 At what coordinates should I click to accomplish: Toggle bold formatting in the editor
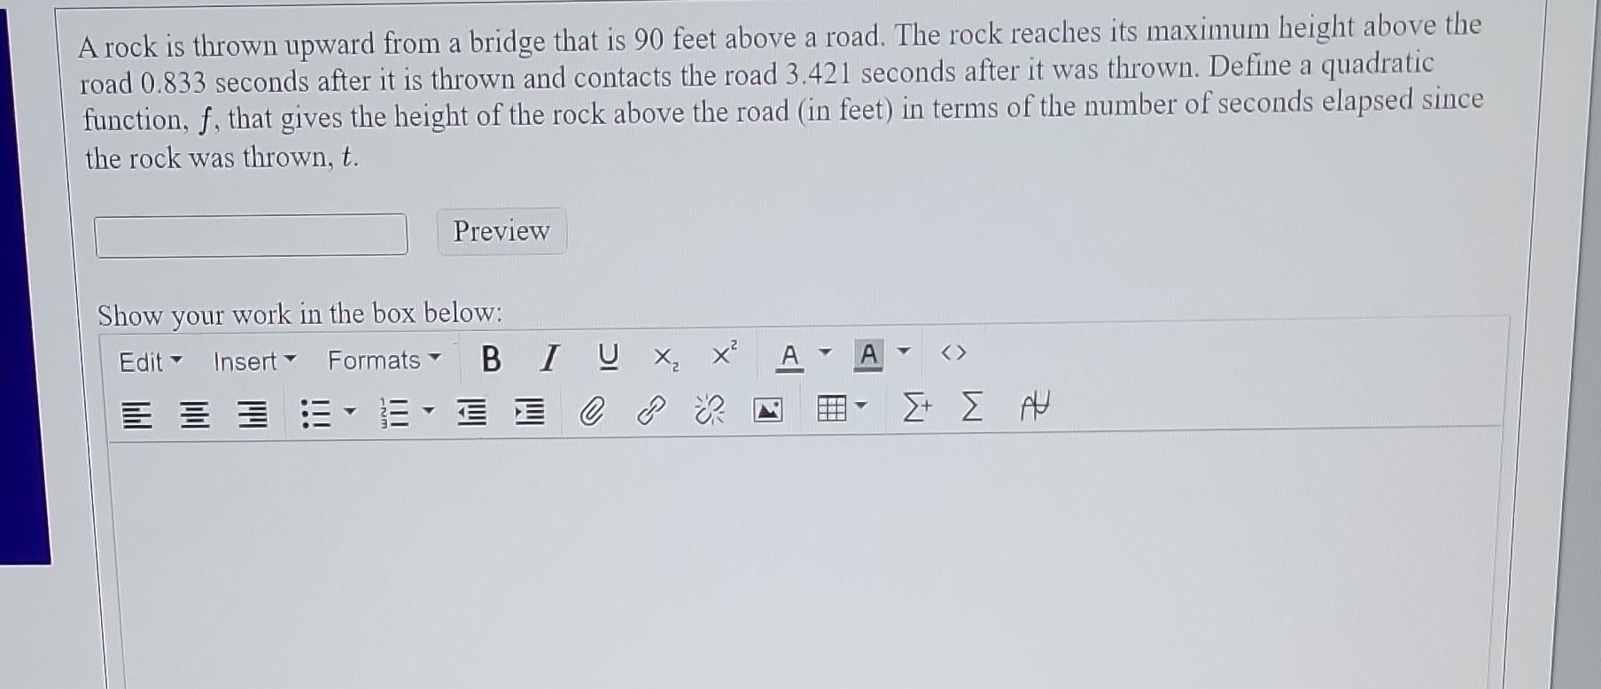coord(491,359)
